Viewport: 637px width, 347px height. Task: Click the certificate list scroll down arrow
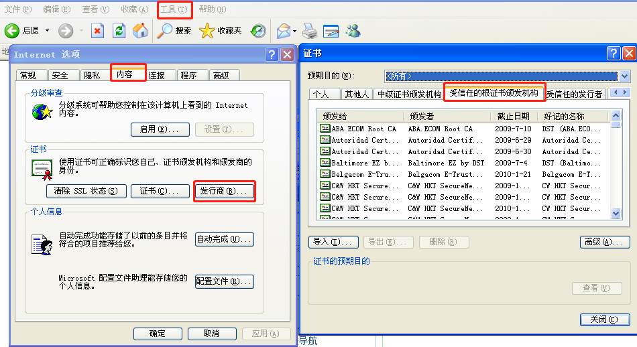(616, 213)
